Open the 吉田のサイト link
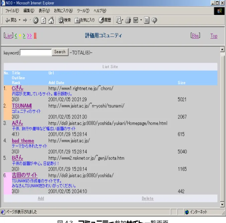Screen dimensions: 226x223 [25, 175]
